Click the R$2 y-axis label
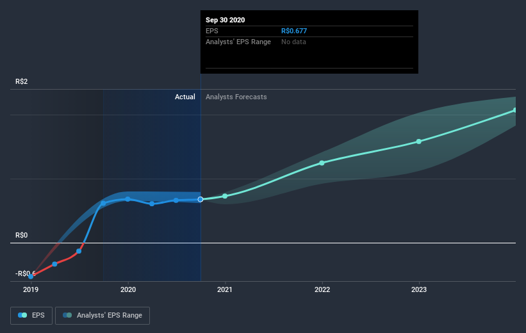Viewport: 526px width, 333px height. (x=22, y=81)
